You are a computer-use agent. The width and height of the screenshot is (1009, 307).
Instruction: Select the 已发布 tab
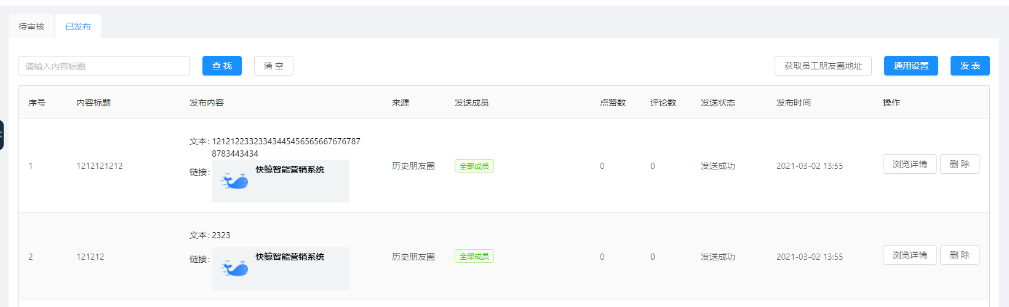click(x=78, y=26)
